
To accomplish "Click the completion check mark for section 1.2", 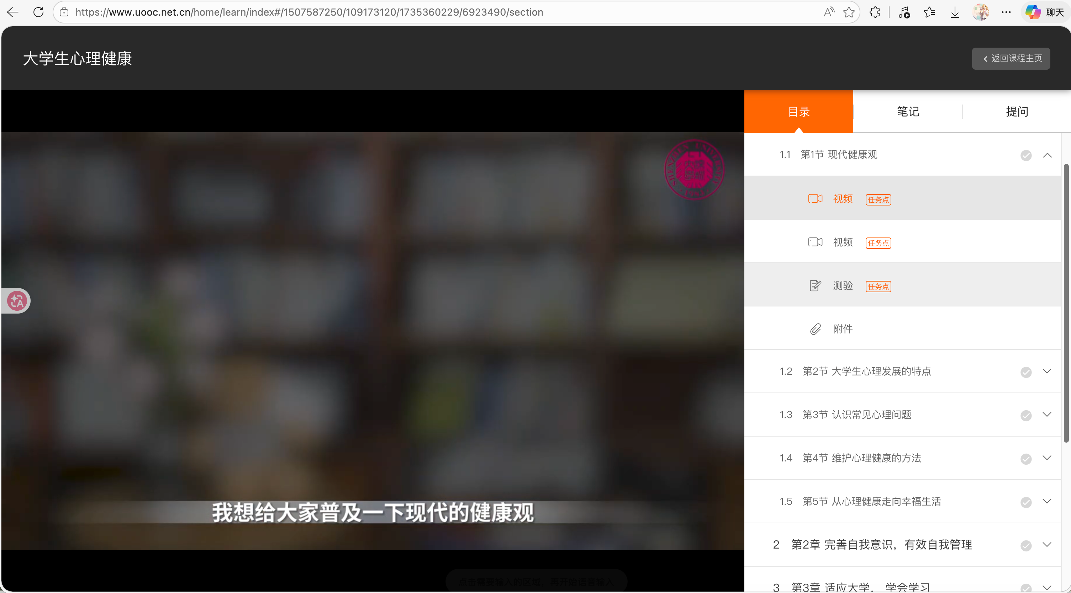I will (x=1026, y=372).
